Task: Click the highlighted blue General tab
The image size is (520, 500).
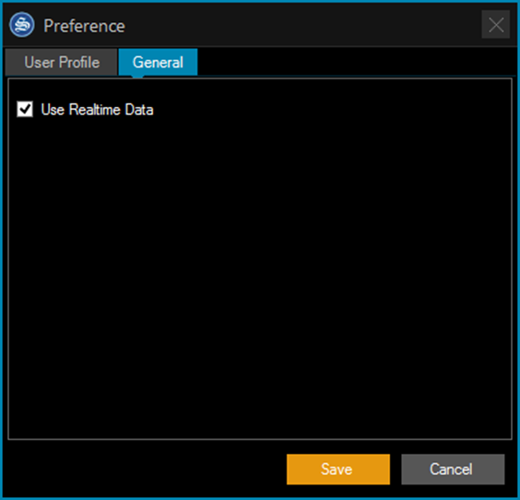Action: click(159, 62)
